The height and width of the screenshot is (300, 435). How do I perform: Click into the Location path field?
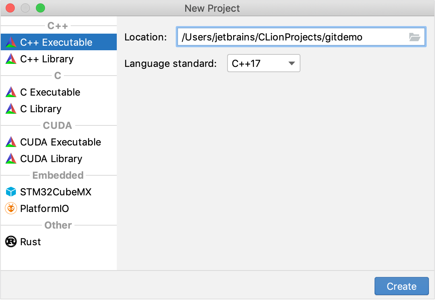(291, 37)
